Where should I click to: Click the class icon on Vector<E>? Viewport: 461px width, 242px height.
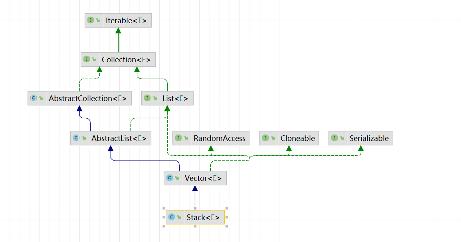170,178
